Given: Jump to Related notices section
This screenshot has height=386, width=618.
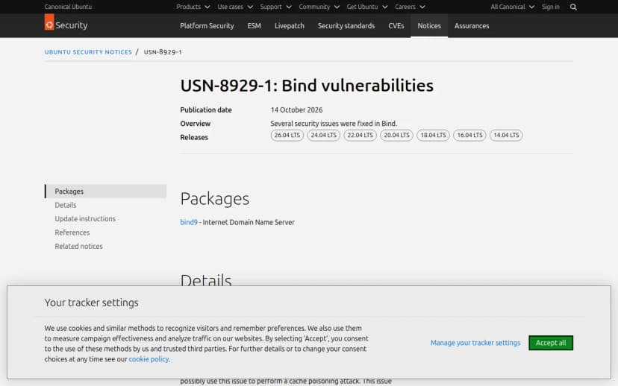Looking at the screenshot, I should (79, 247).
